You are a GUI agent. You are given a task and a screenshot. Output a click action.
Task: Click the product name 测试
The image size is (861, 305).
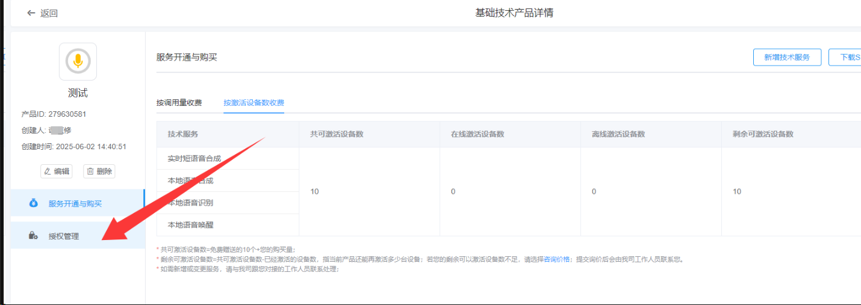78,93
